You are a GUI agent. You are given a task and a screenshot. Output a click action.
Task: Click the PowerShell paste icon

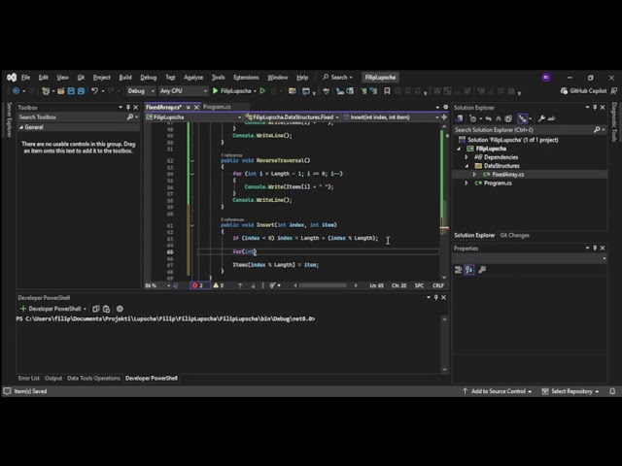(106, 309)
